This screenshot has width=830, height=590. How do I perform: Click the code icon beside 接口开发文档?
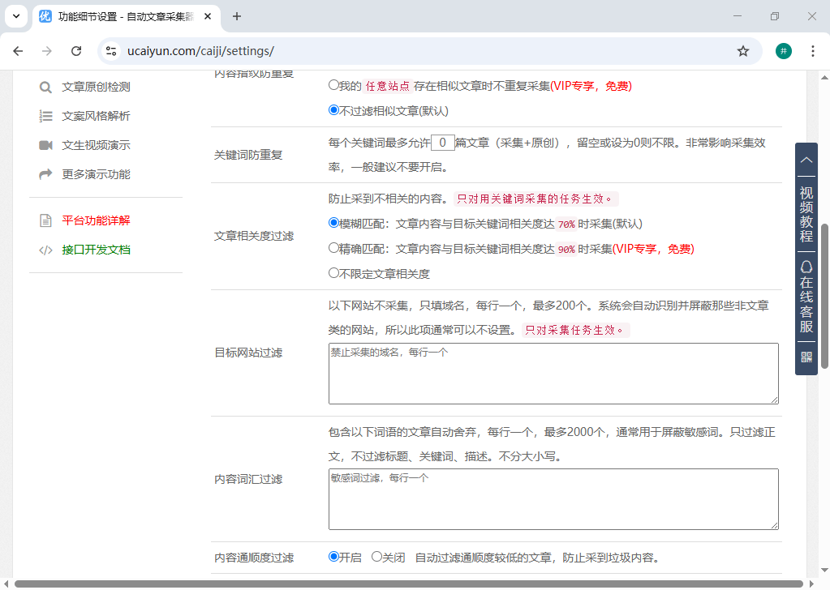(45, 250)
